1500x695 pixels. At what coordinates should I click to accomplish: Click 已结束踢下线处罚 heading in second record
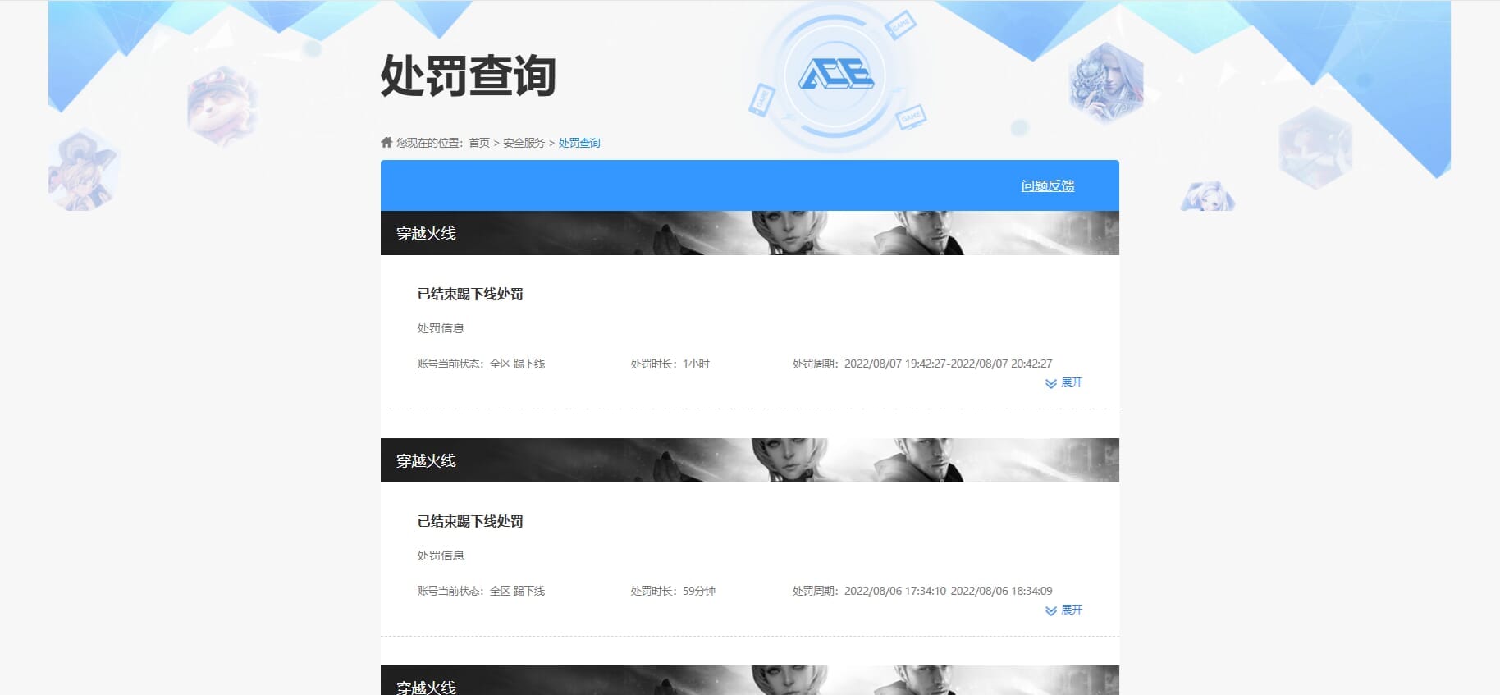[x=470, y=521]
